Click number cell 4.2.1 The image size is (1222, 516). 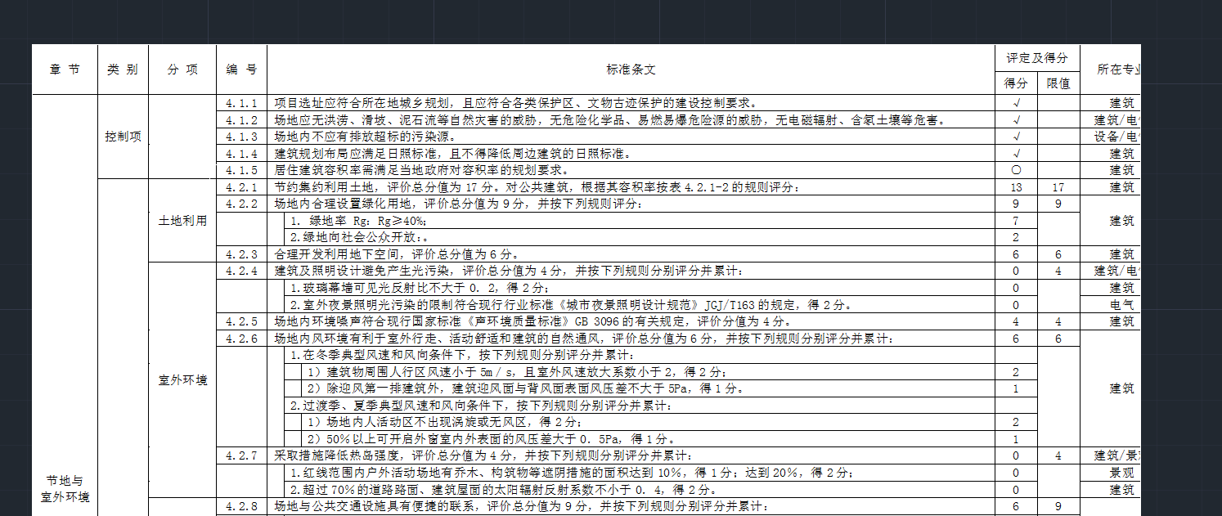(242, 187)
